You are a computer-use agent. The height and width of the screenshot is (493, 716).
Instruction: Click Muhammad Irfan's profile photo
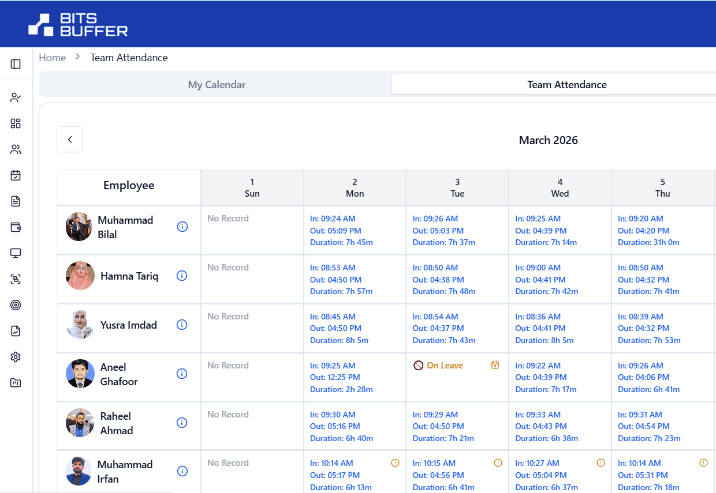pos(80,471)
